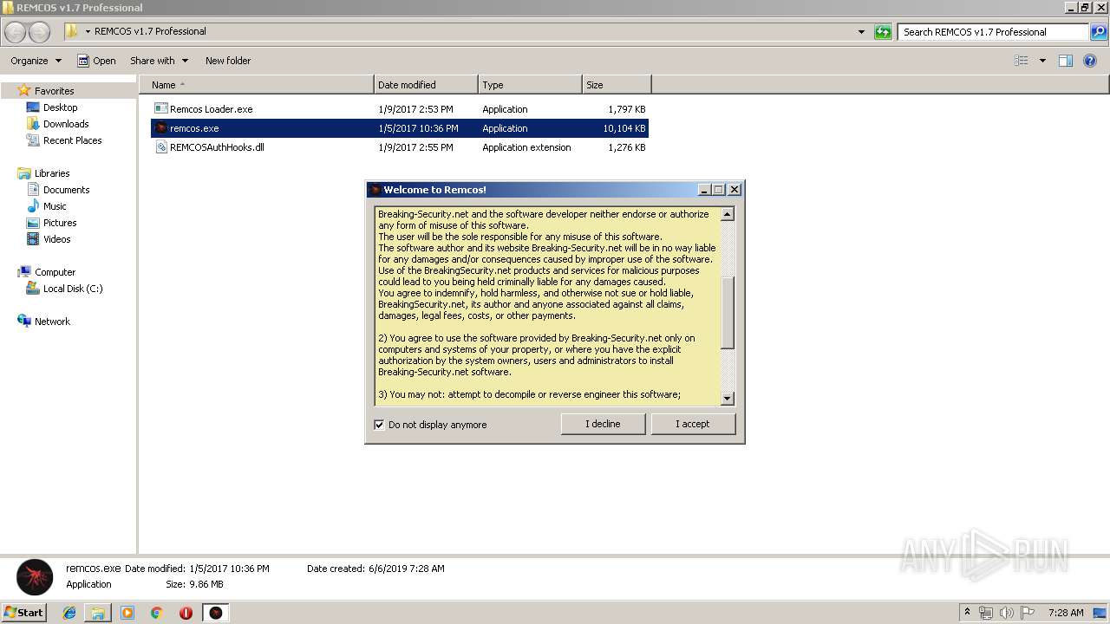Select the Application extension type cell
The height and width of the screenshot is (624, 1110).
pyautogui.click(x=526, y=147)
